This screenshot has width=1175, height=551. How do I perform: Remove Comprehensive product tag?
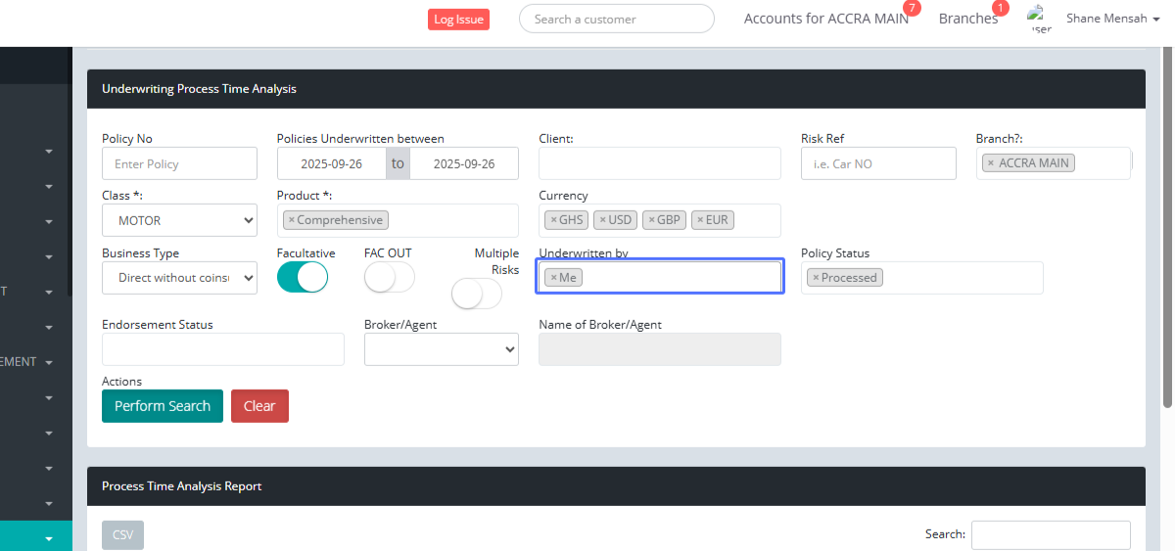click(x=292, y=220)
